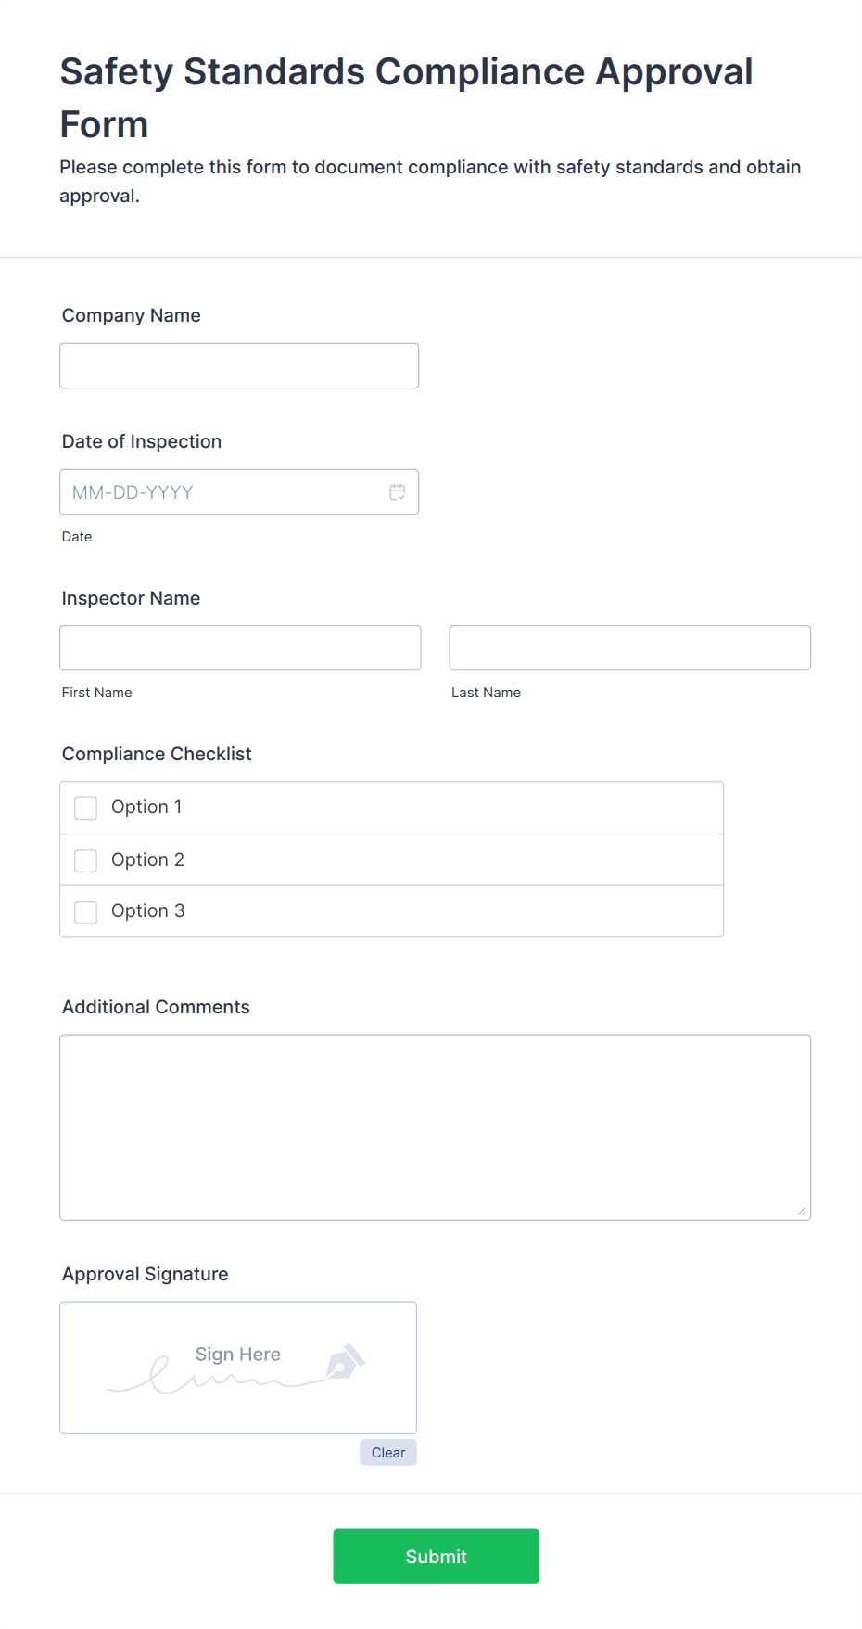Open the calendar date picker icon
The image size is (862, 1629).
point(398,492)
